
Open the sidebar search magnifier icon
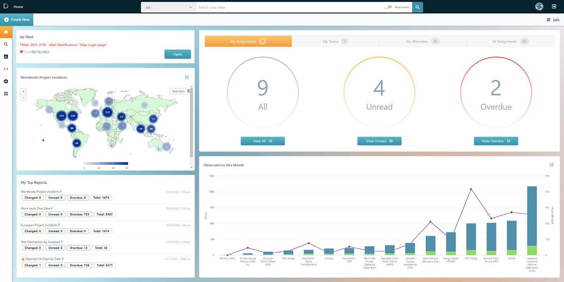(x=6, y=44)
